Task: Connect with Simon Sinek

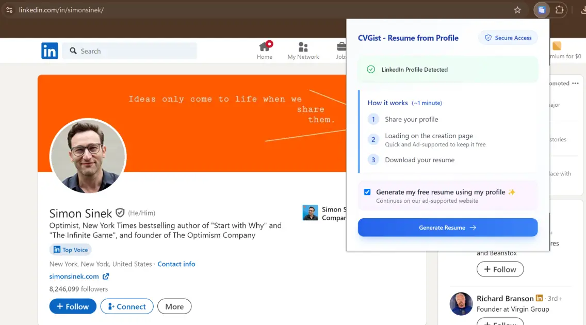Action: pyautogui.click(x=127, y=306)
